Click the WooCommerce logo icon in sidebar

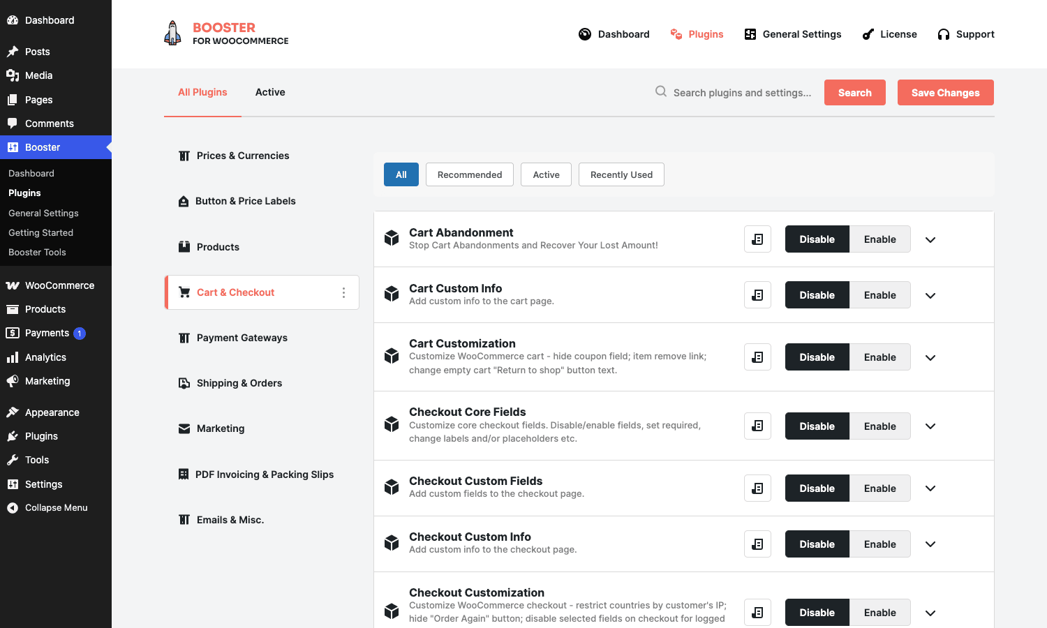pyautogui.click(x=13, y=285)
